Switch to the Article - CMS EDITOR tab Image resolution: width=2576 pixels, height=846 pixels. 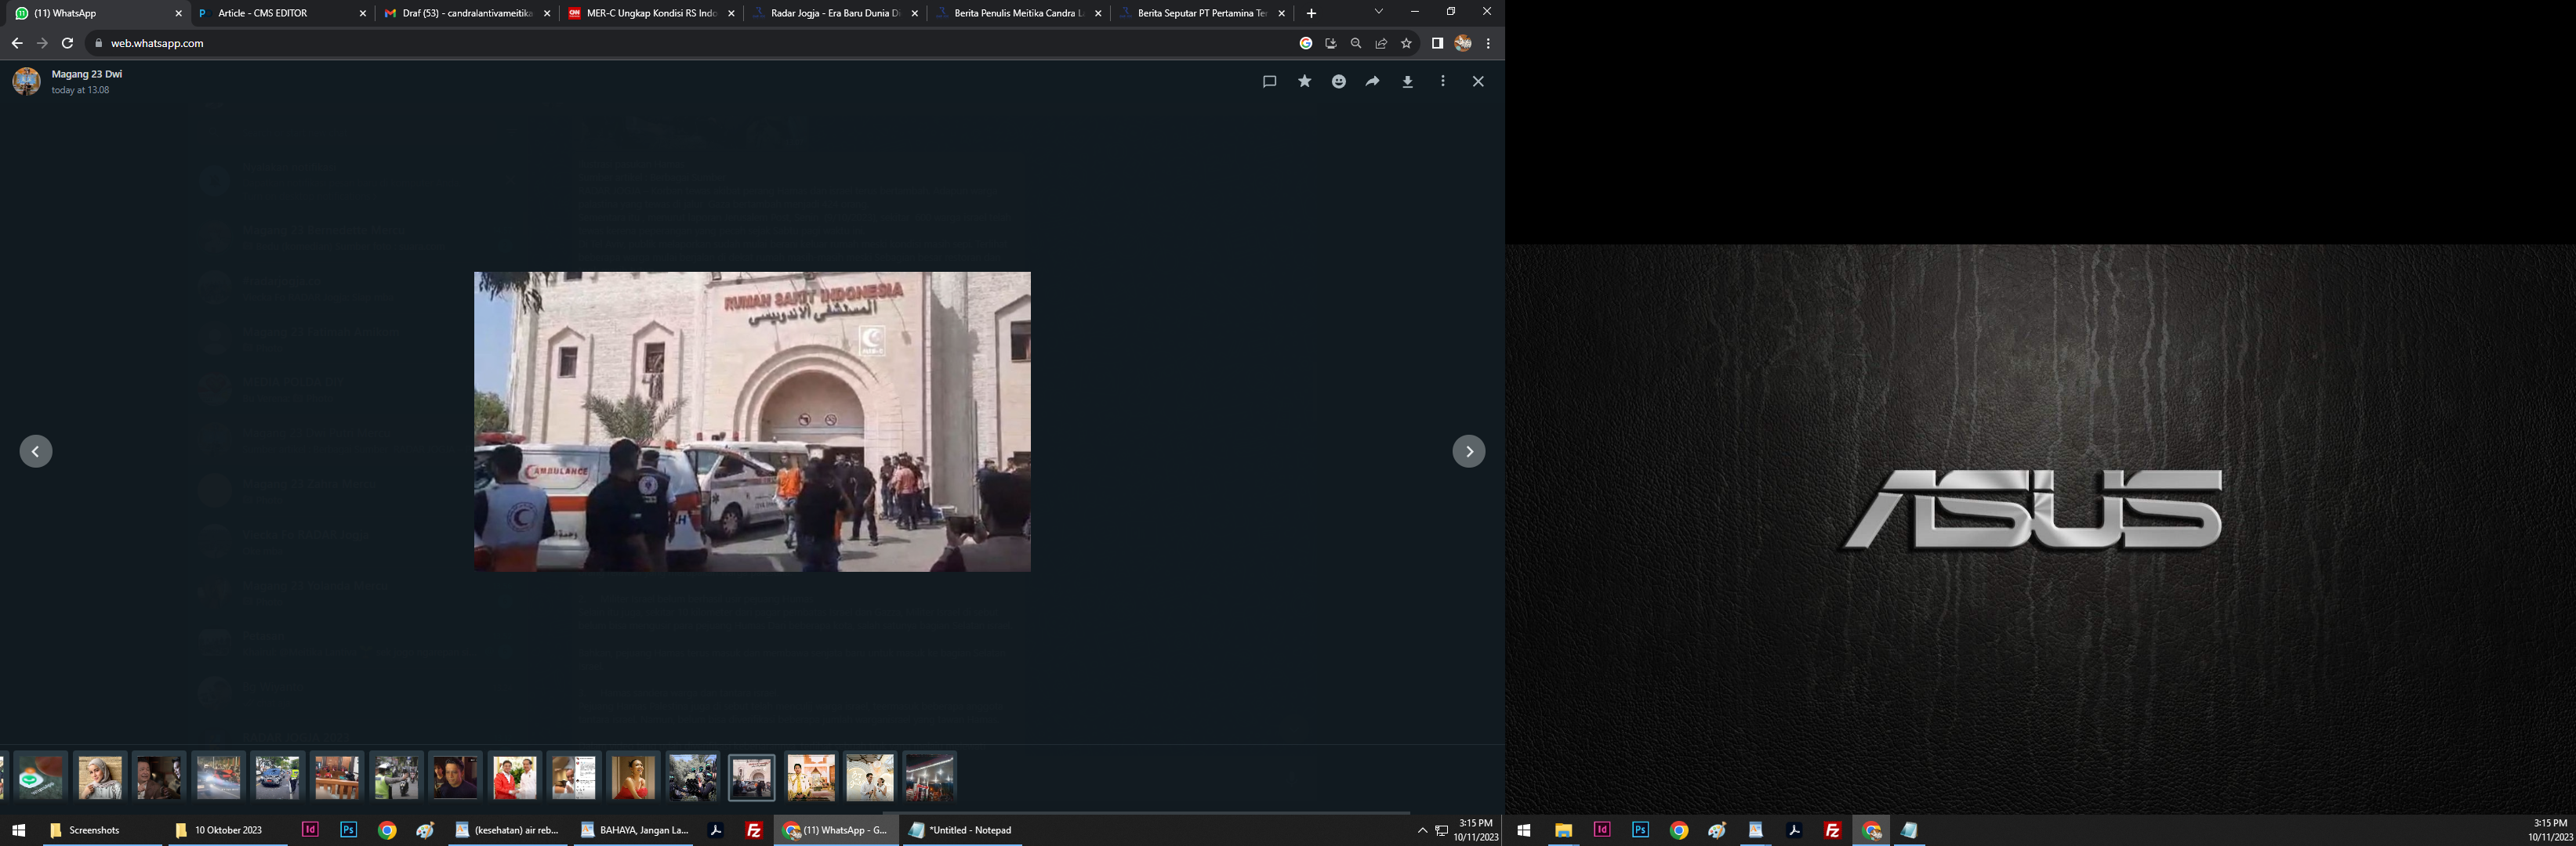click(282, 13)
